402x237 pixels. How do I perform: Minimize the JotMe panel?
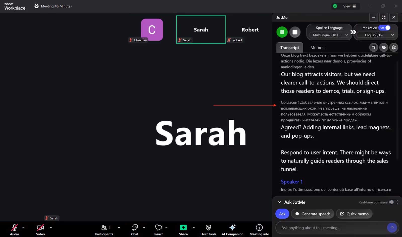click(x=374, y=17)
